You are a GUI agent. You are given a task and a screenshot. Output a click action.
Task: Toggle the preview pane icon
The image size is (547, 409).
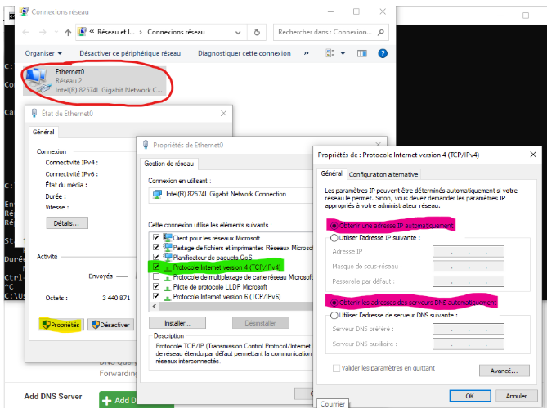coord(360,53)
